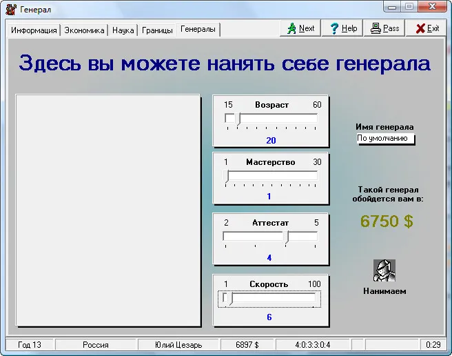This screenshot has height=356, width=452.
Task: Click the 4:0:3:3:0:4 status bar value
Action: [x=313, y=345]
